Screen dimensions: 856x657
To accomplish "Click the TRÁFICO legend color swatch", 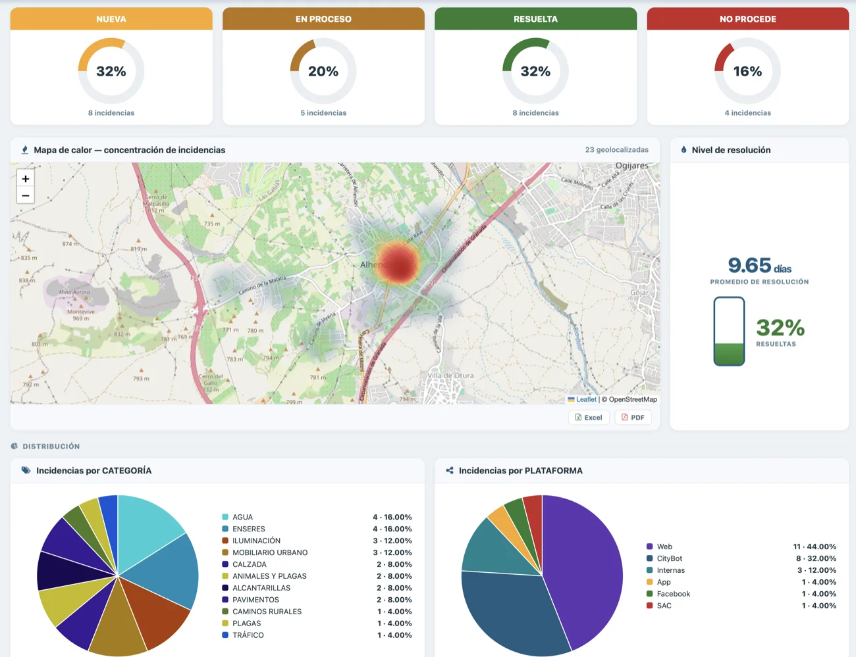I will coord(225,635).
